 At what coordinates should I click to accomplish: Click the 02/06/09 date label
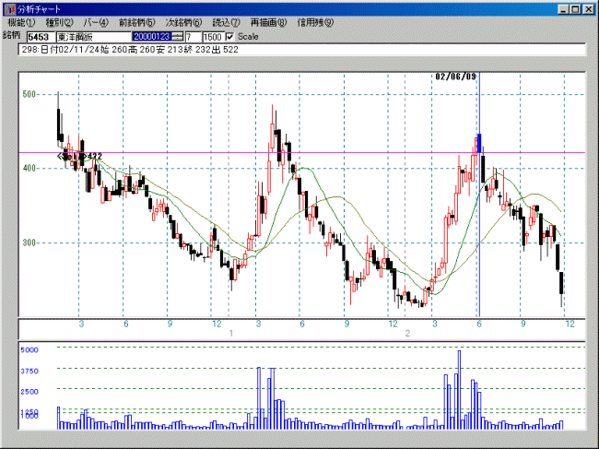click(456, 77)
